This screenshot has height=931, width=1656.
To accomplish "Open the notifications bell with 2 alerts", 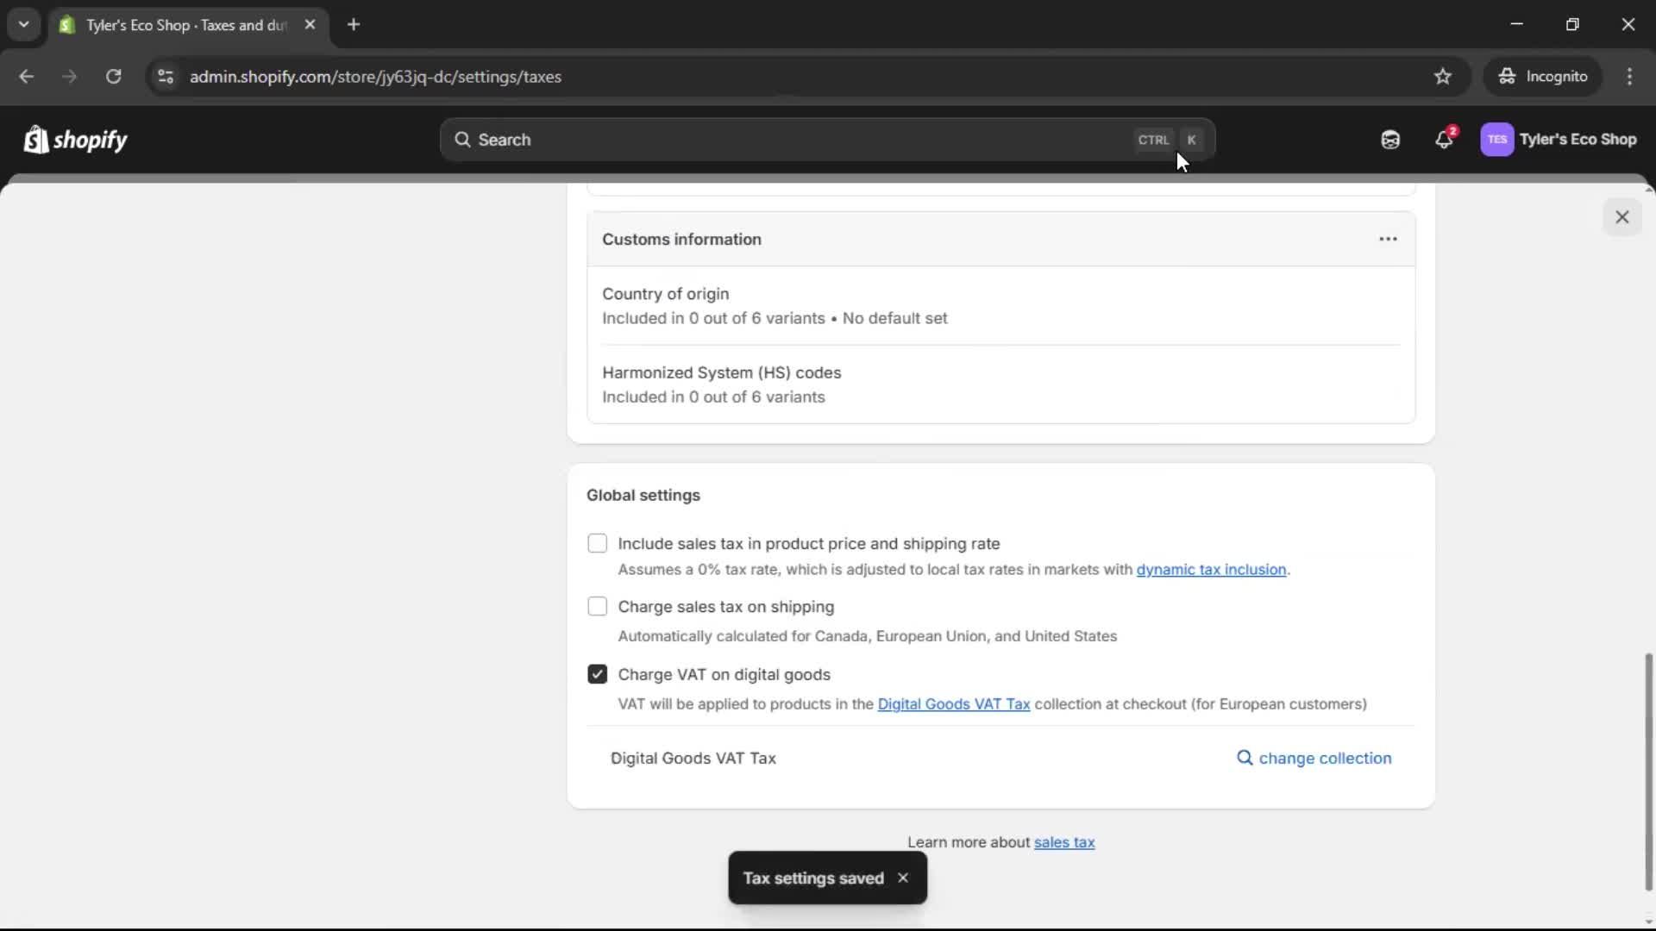I will coord(1445,140).
